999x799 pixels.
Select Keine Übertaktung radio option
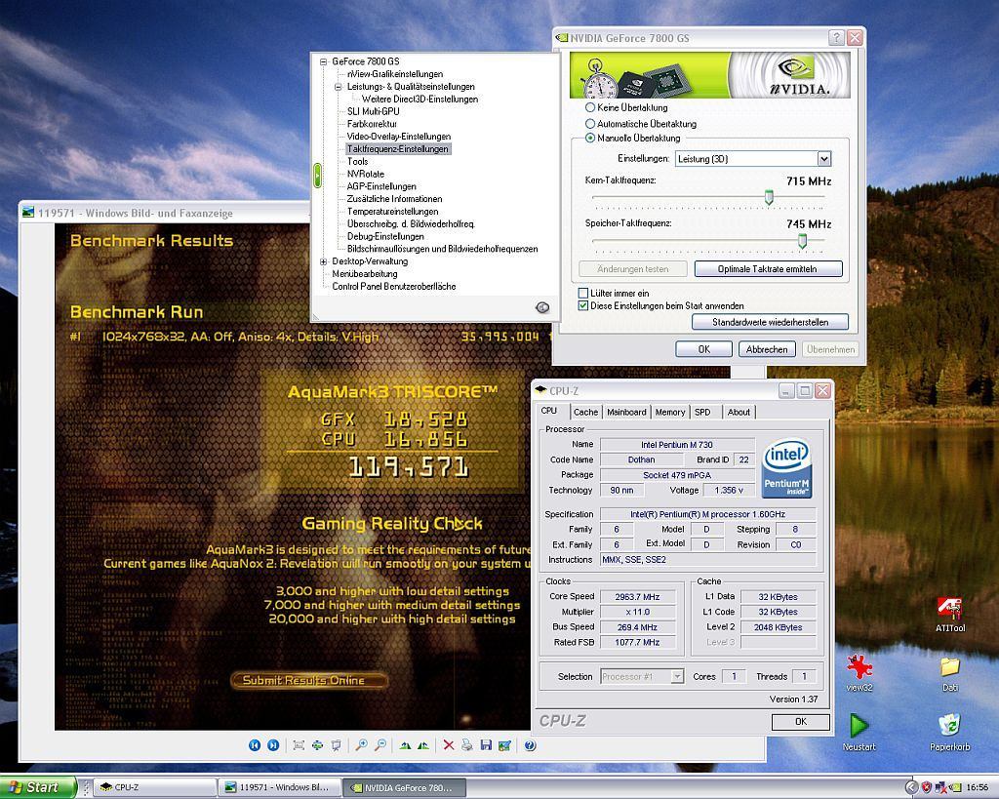click(x=590, y=107)
